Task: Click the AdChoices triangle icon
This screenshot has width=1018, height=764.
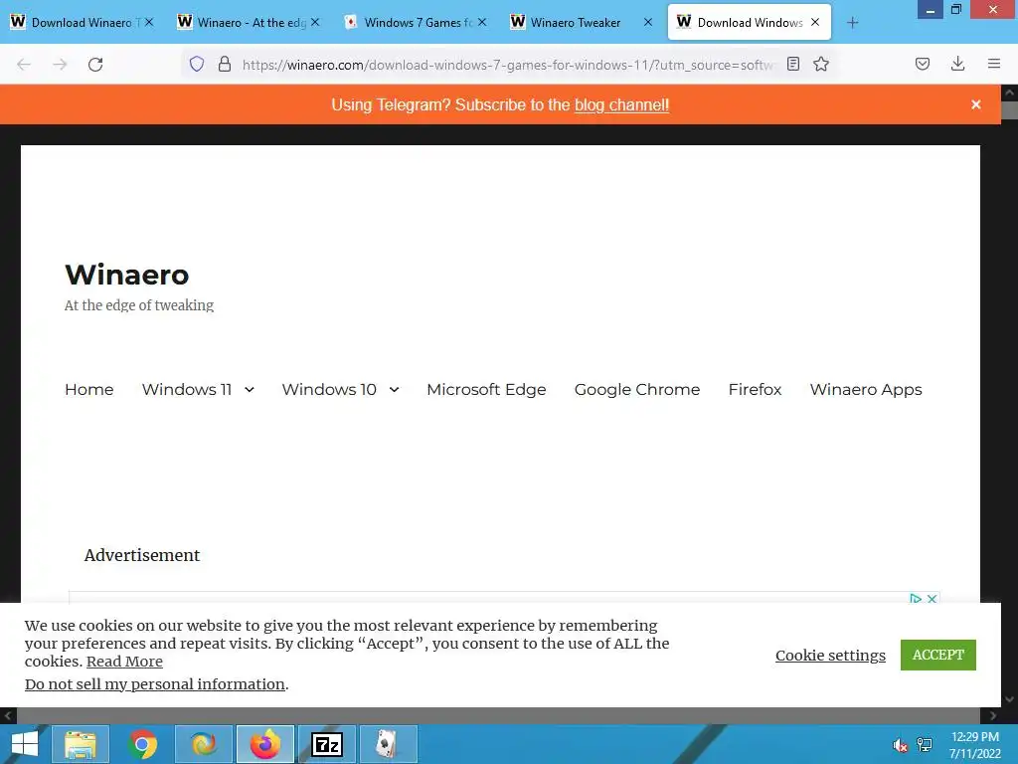Action: pos(916,598)
